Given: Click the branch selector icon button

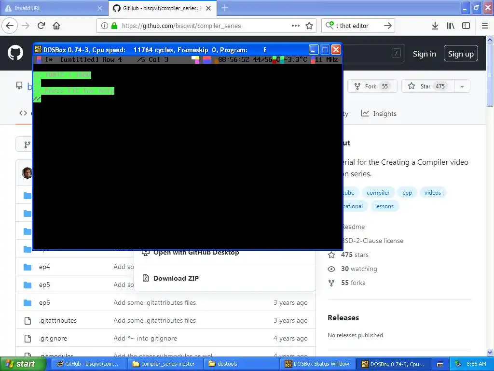Looking at the screenshot, I should [27, 144].
